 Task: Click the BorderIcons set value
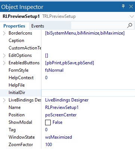coord(85,33)
